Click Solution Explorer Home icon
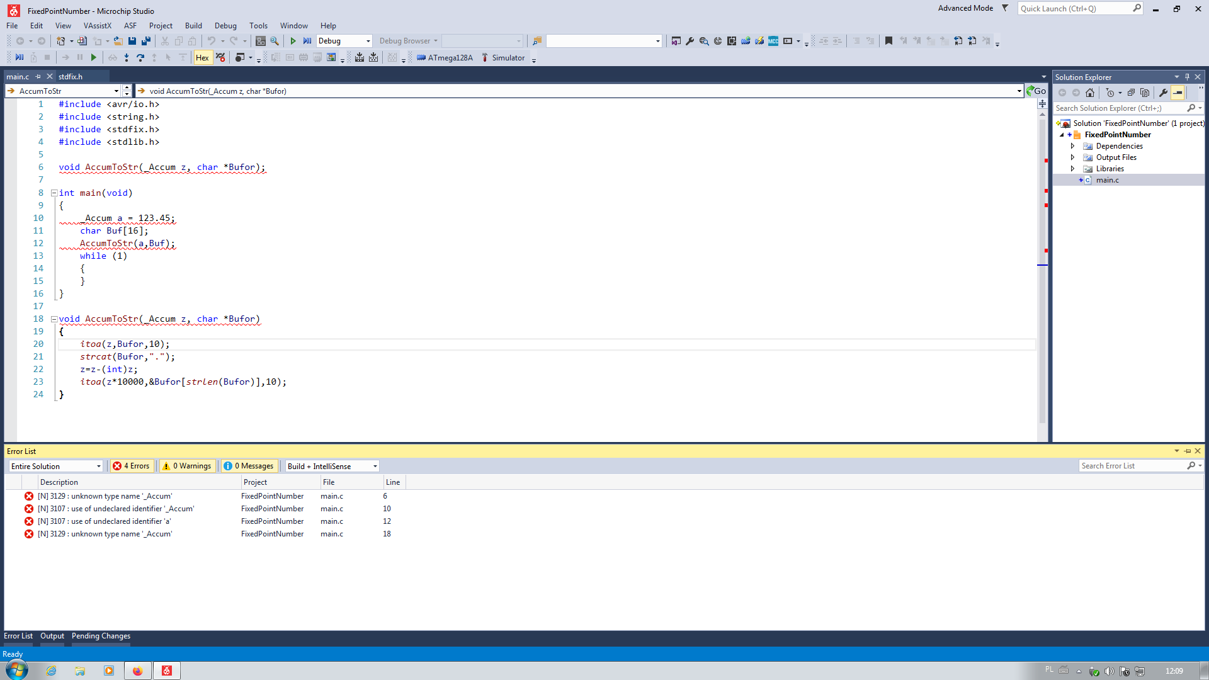The height and width of the screenshot is (680, 1209). [1090, 93]
